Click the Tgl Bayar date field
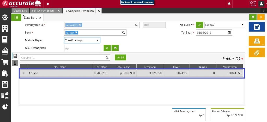The width and height of the screenshot is (267, 122). (x=214, y=33)
